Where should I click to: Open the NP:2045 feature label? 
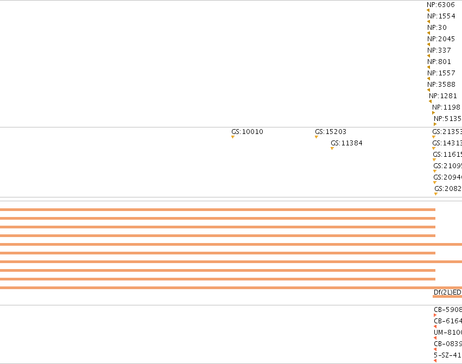[441, 39]
